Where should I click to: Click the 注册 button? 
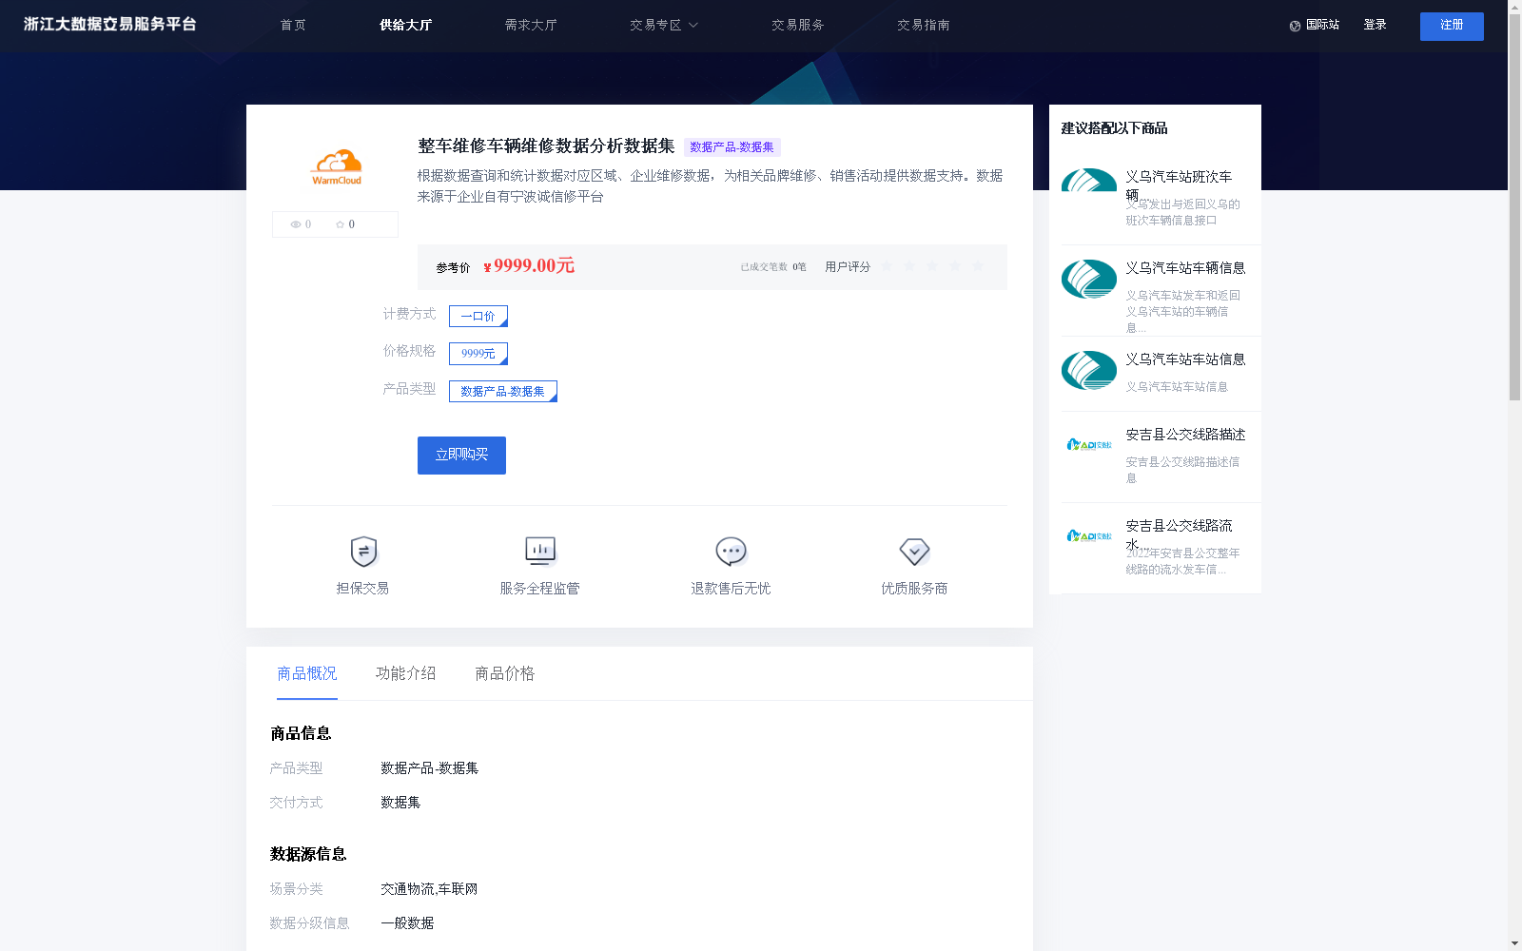pyautogui.click(x=1452, y=26)
